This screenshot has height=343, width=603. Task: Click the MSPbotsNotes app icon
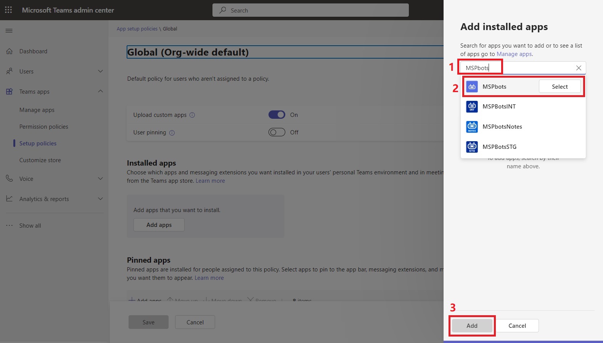472,127
